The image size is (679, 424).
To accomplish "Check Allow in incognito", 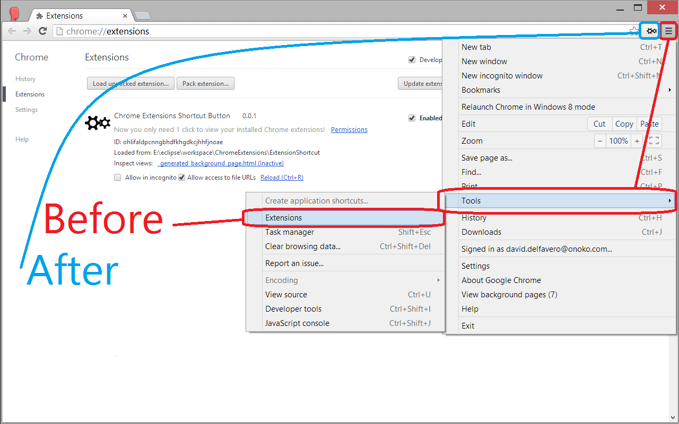I will click(x=118, y=178).
